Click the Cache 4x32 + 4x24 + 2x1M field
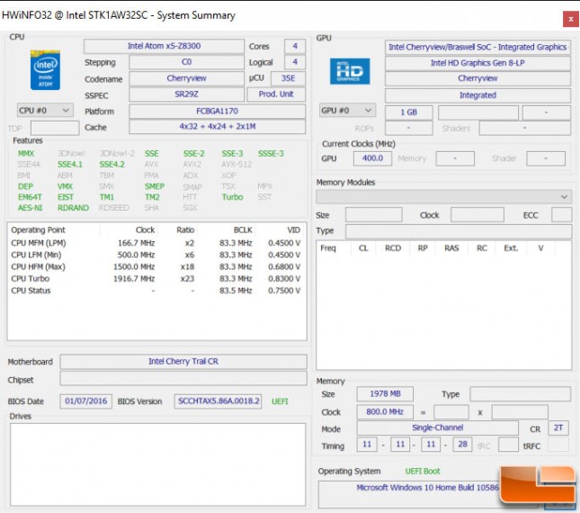The height and width of the screenshot is (513, 580). (x=217, y=127)
